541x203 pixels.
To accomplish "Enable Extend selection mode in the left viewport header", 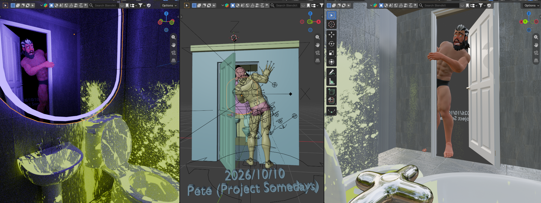I will 18,5.
